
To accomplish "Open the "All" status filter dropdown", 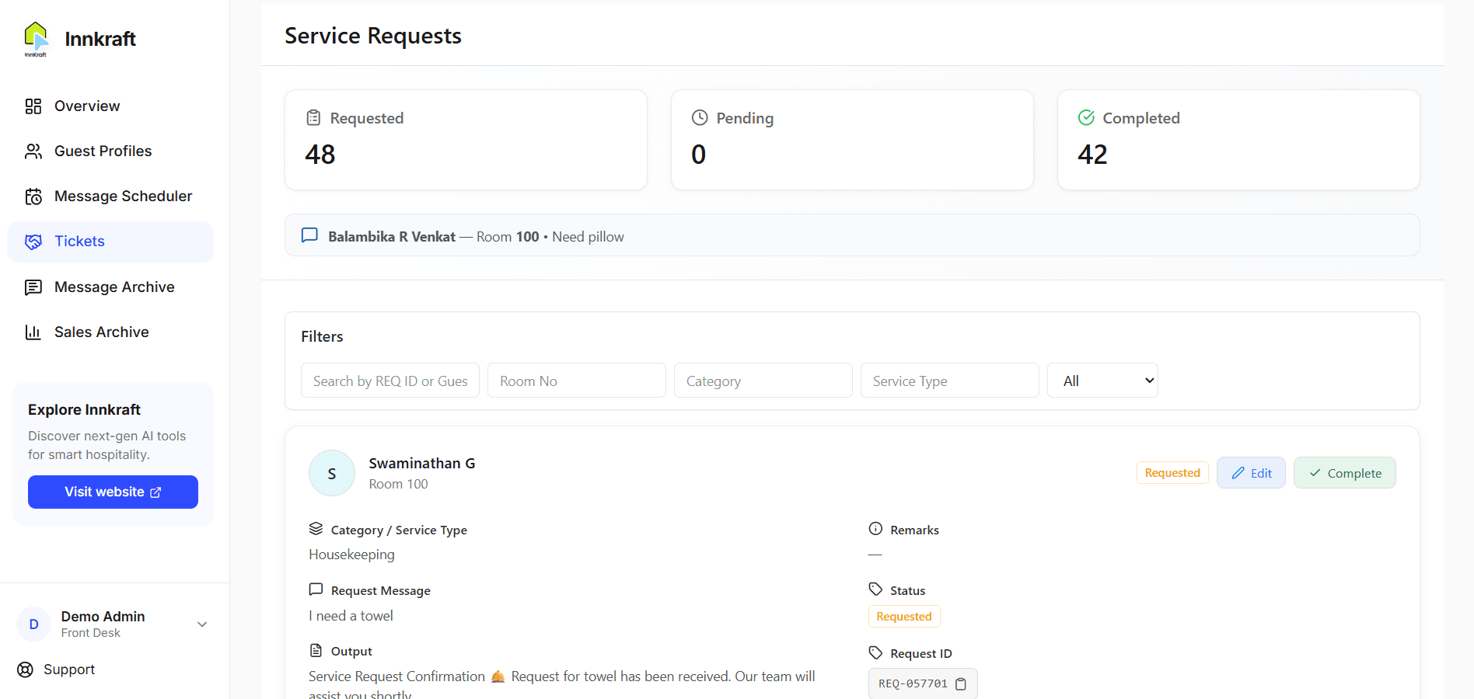I will [1102, 380].
